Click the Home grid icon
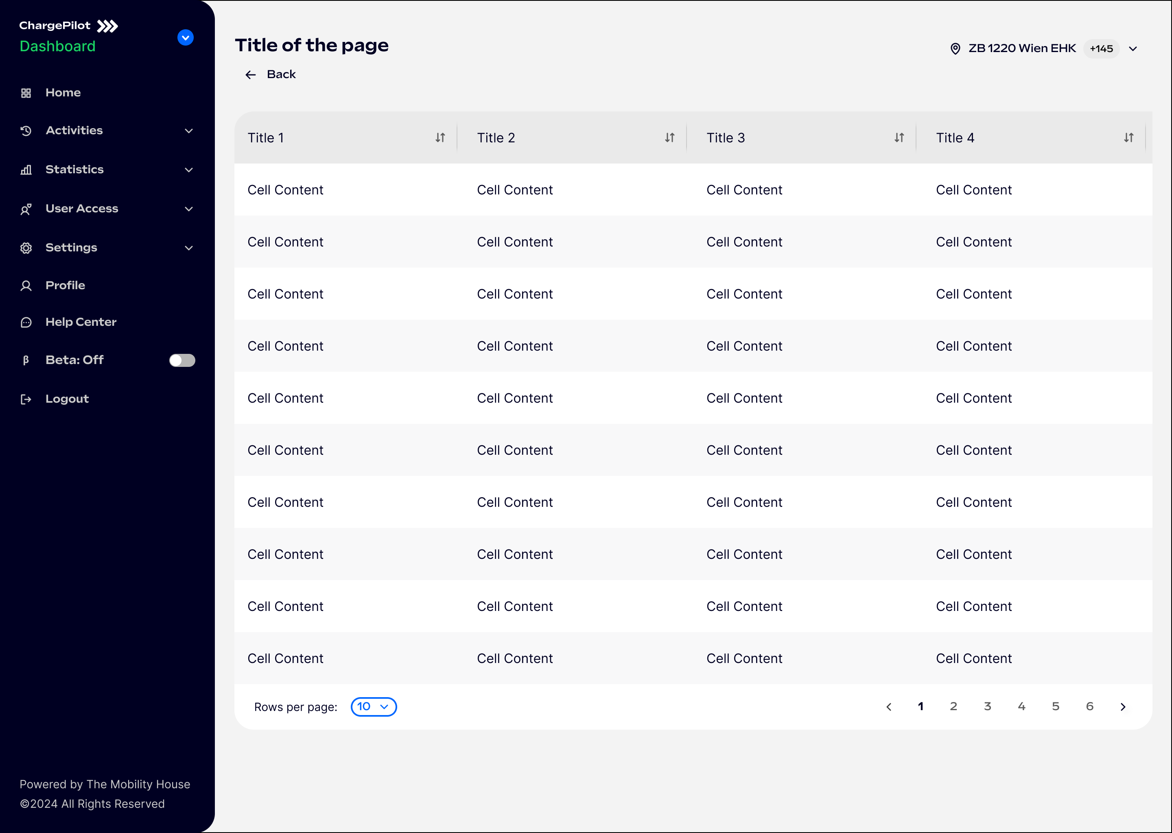The height and width of the screenshot is (833, 1172). click(x=26, y=93)
